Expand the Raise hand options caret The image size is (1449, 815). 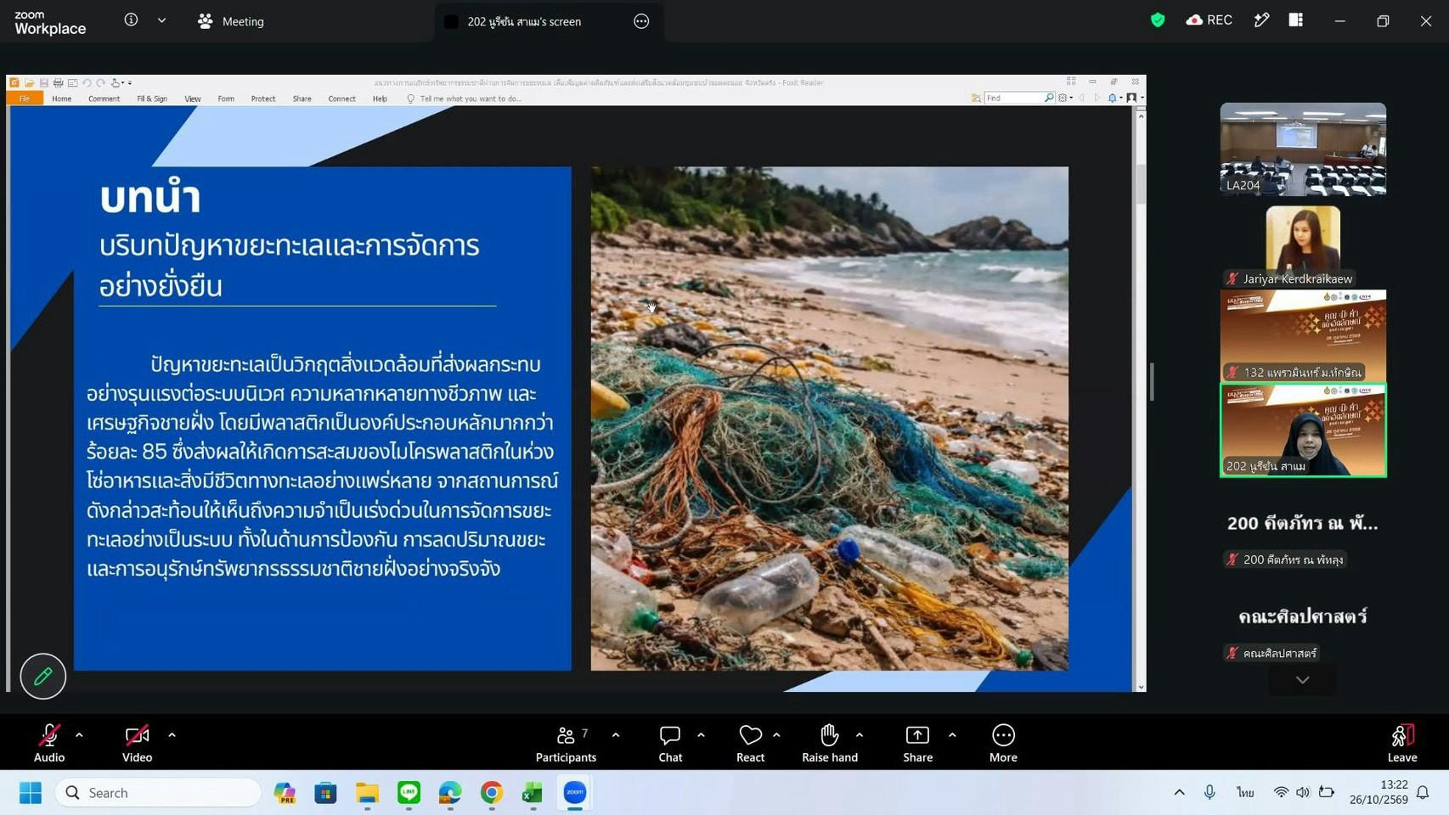tap(860, 735)
